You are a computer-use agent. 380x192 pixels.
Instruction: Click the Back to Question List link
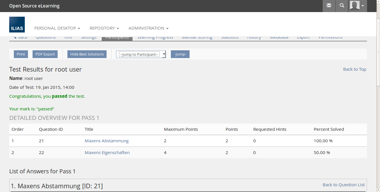[343, 185]
